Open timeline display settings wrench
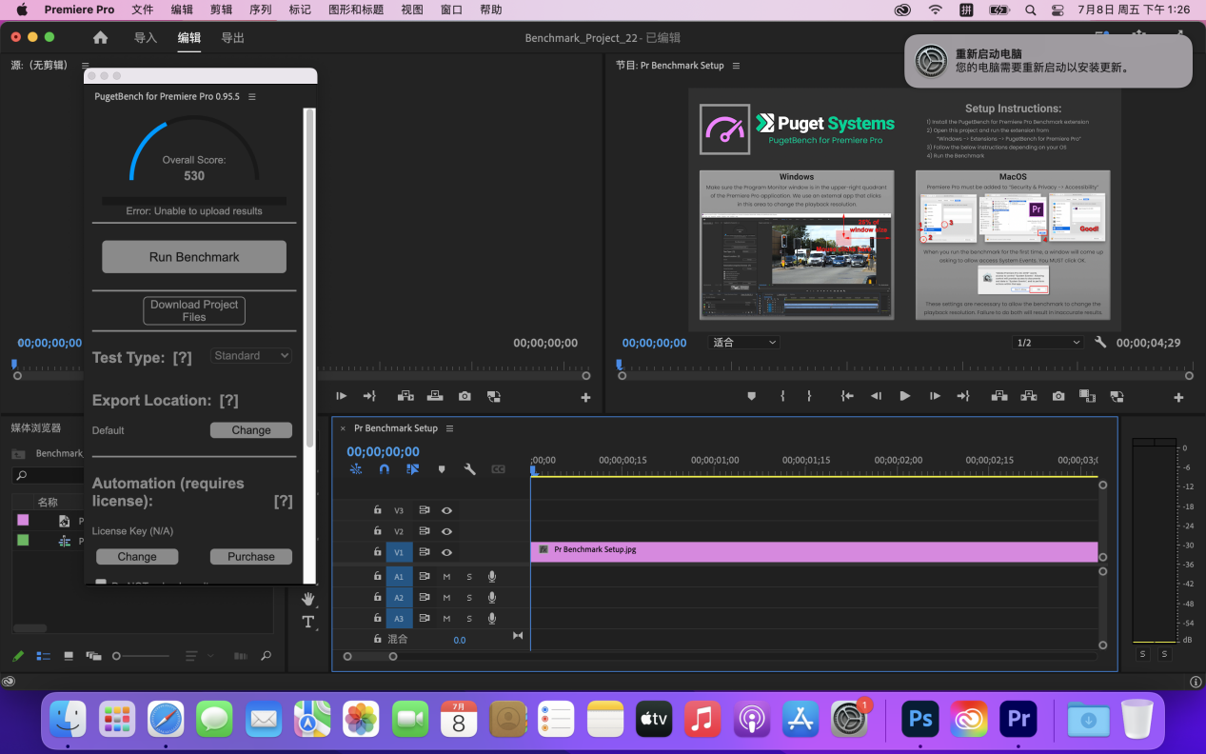Screen dimensions: 1206x754 click(x=469, y=469)
